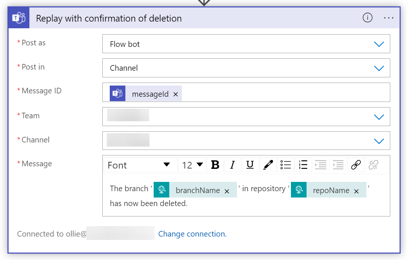Click the globe icon on the branchName token

pos(161,190)
